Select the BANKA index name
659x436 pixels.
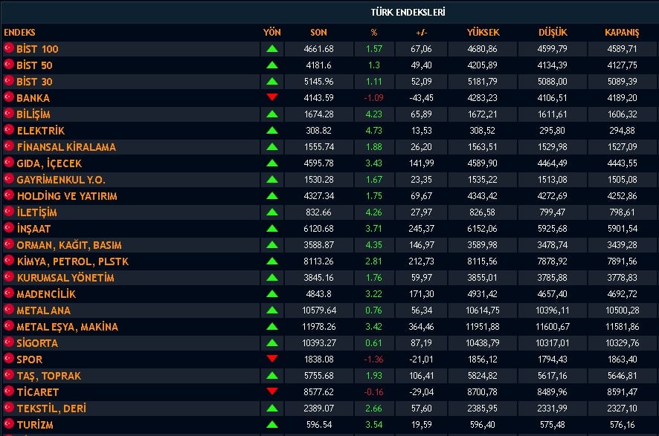pyautogui.click(x=33, y=98)
